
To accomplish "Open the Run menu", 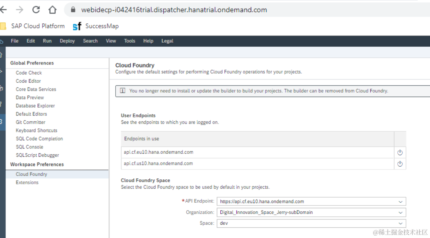I will tap(47, 41).
